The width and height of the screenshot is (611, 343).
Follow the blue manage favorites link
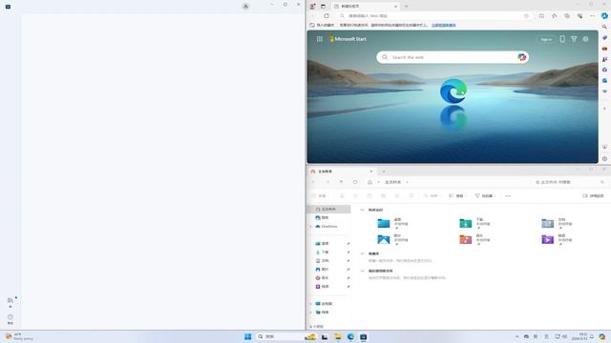[x=443, y=25]
